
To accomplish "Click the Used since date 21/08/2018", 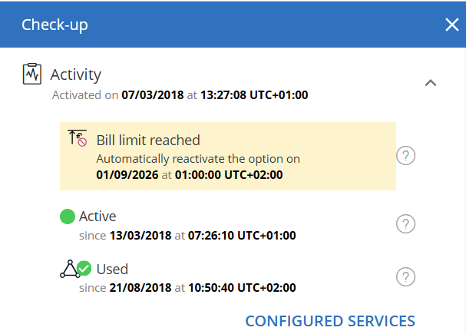I will [x=140, y=288].
